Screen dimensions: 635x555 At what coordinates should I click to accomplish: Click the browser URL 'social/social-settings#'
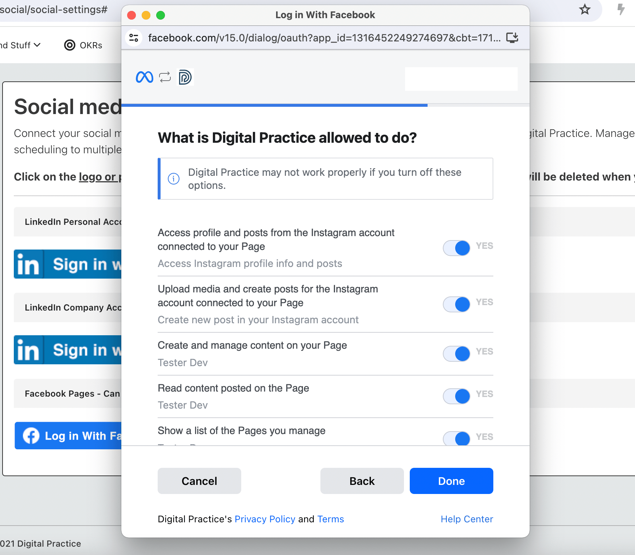coord(54,9)
